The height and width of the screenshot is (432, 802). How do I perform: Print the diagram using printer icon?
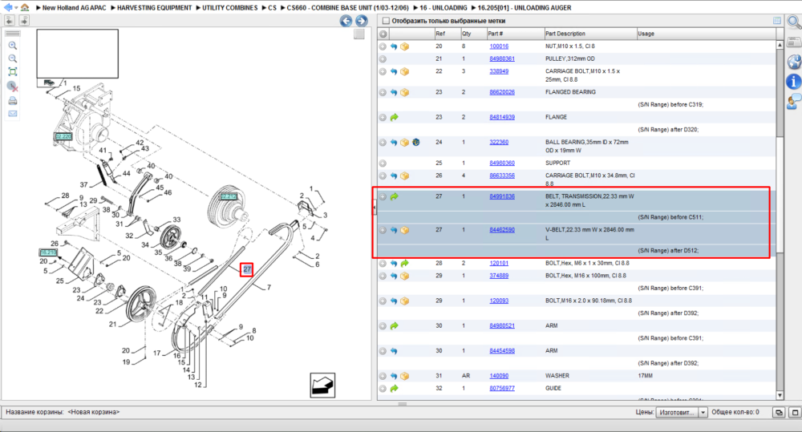coord(13,101)
